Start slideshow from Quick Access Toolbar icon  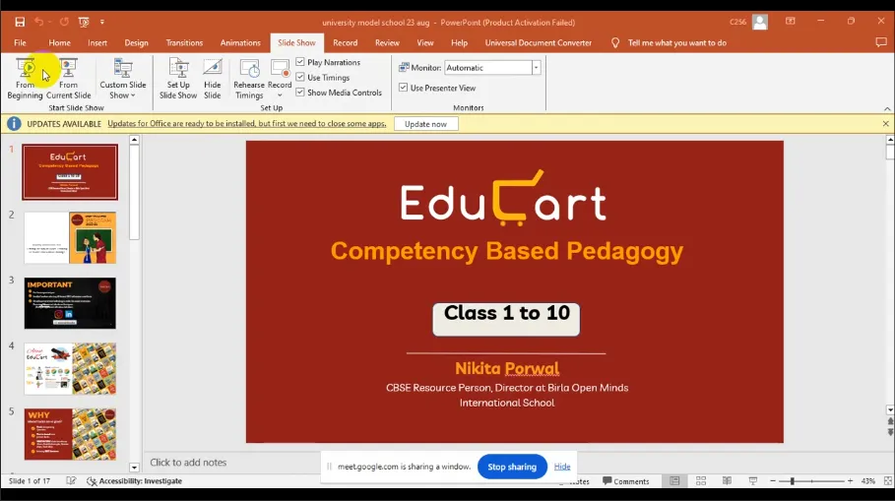[x=84, y=22]
